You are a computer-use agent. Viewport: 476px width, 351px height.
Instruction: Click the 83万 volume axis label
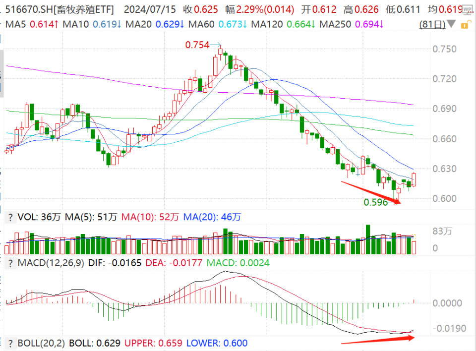tap(442, 232)
